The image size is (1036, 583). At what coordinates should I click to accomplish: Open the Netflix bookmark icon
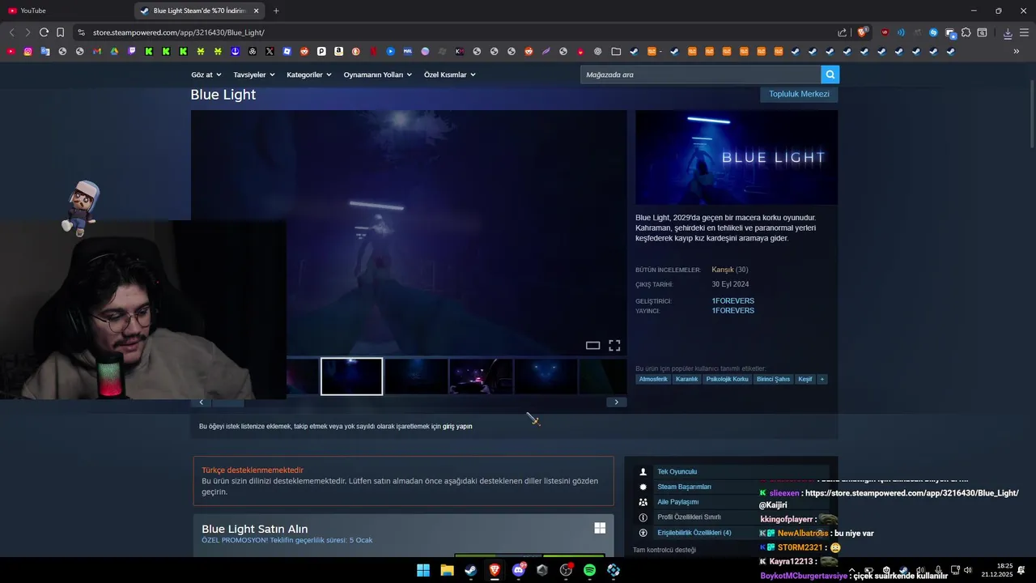coord(373,51)
